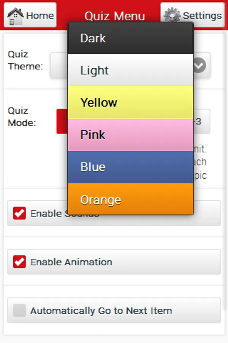Toggle the Enable Sounds checkbox

[19, 213]
